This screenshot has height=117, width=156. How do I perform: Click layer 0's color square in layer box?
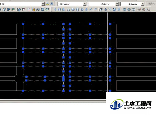click(x=1, y=4)
